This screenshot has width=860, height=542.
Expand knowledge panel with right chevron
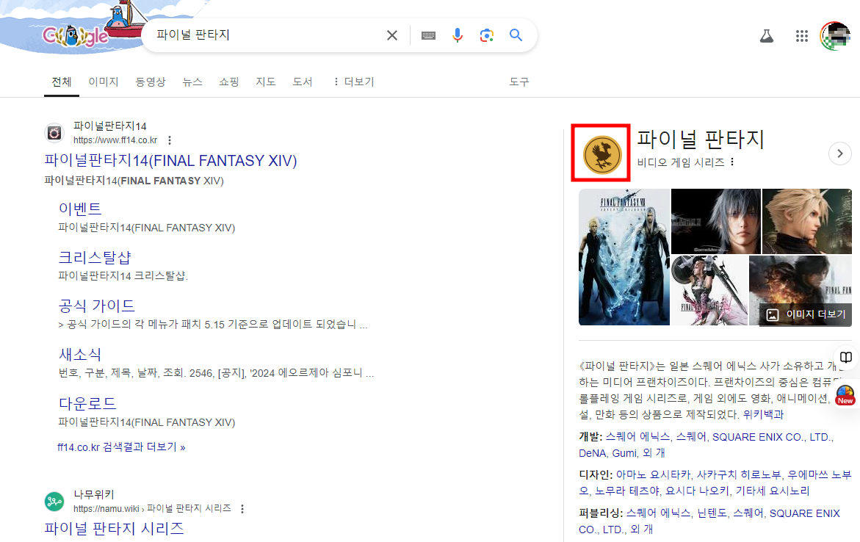point(839,153)
